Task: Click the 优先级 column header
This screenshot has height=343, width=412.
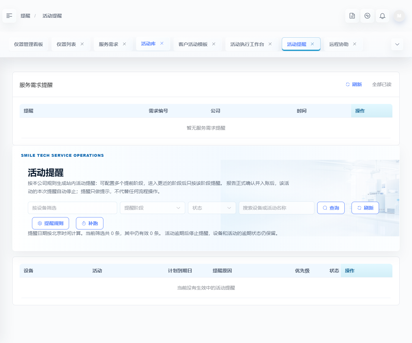Action: coord(302,271)
